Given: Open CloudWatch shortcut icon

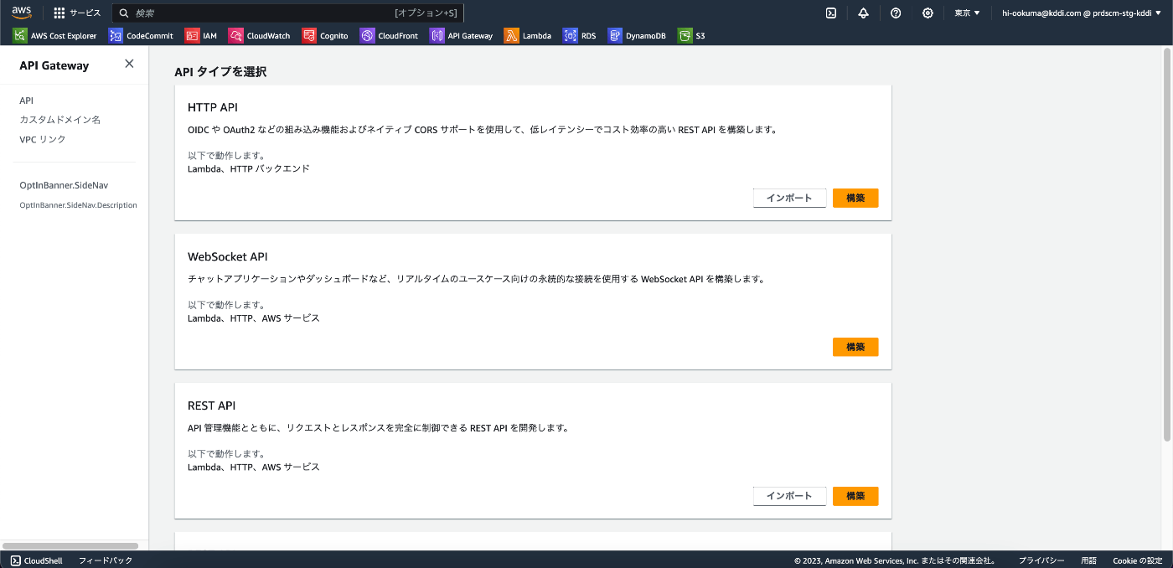Looking at the screenshot, I should pos(236,36).
